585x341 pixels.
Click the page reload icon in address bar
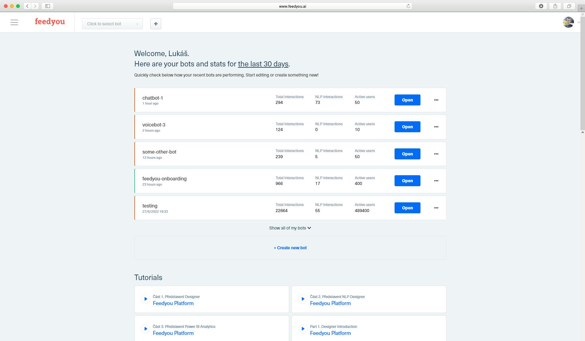point(408,6)
